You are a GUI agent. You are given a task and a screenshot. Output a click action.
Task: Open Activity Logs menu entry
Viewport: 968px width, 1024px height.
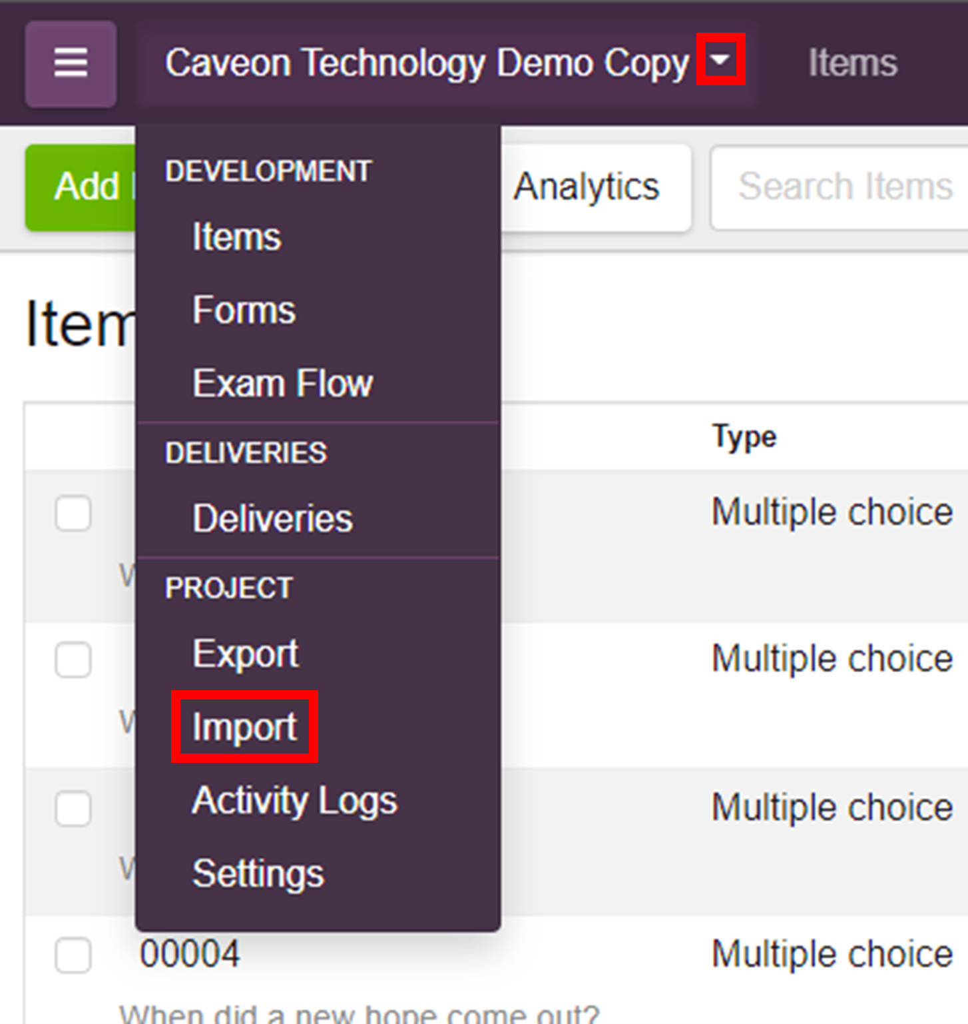pyautogui.click(x=294, y=800)
